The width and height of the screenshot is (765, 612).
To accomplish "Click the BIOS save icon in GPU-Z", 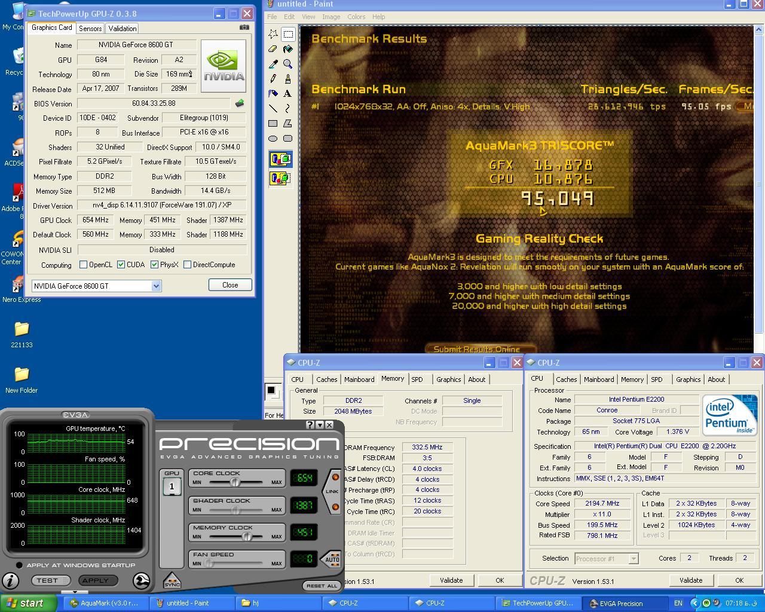I will pos(240,103).
